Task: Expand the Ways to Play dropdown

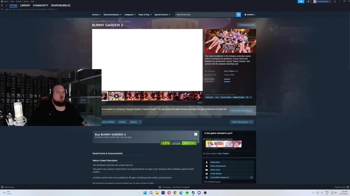Action: pos(145,15)
